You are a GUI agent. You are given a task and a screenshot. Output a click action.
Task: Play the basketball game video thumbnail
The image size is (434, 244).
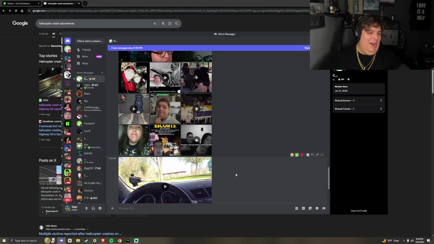(196, 109)
